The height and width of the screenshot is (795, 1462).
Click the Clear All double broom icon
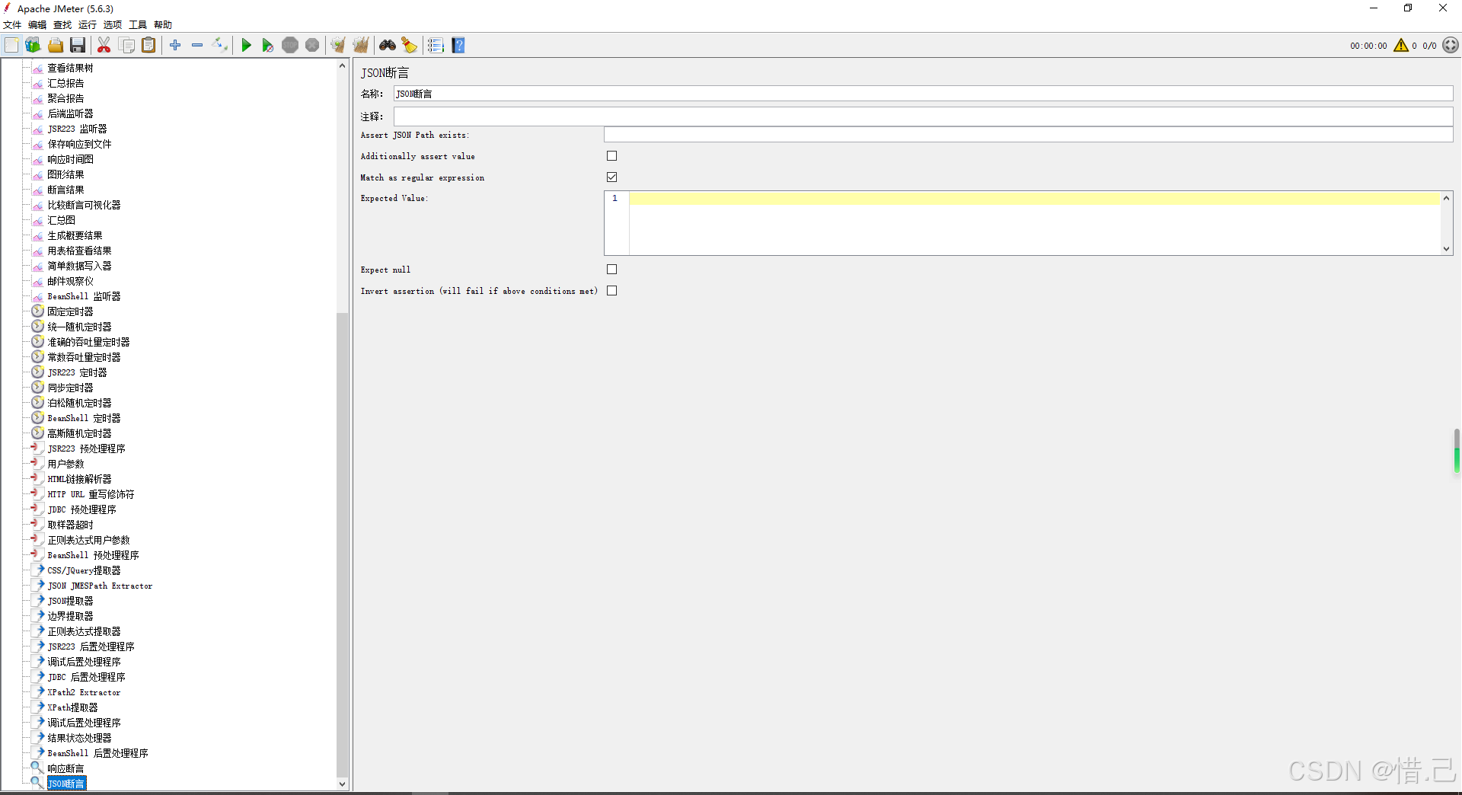(361, 46)
